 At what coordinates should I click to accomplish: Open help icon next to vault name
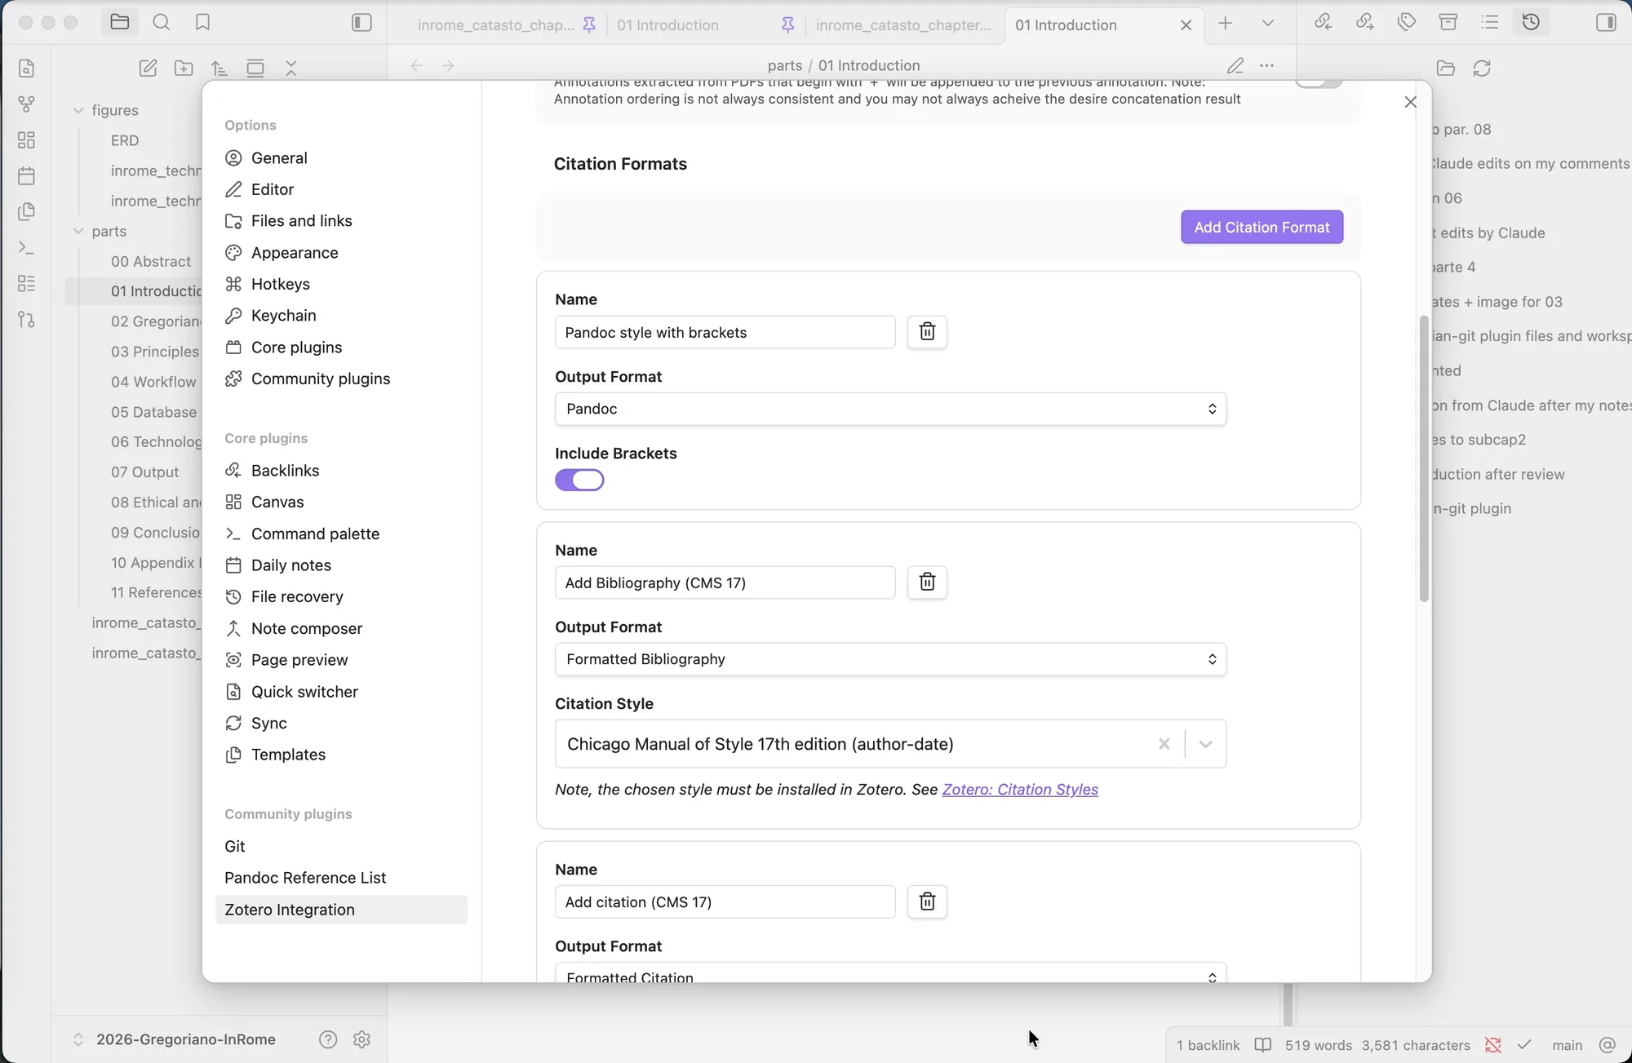point(328,1039)
